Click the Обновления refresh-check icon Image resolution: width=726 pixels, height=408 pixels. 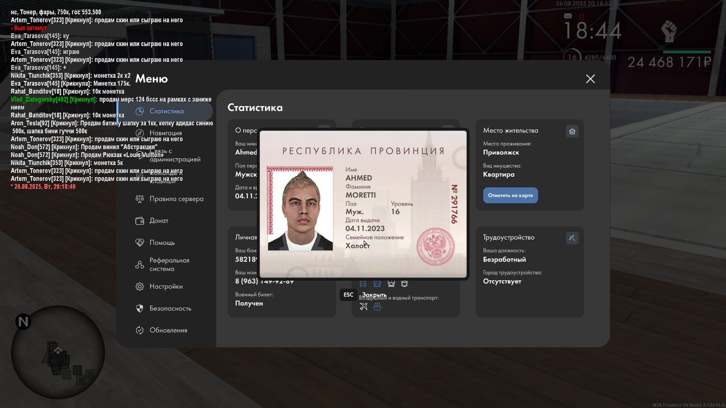click(140, 330)
